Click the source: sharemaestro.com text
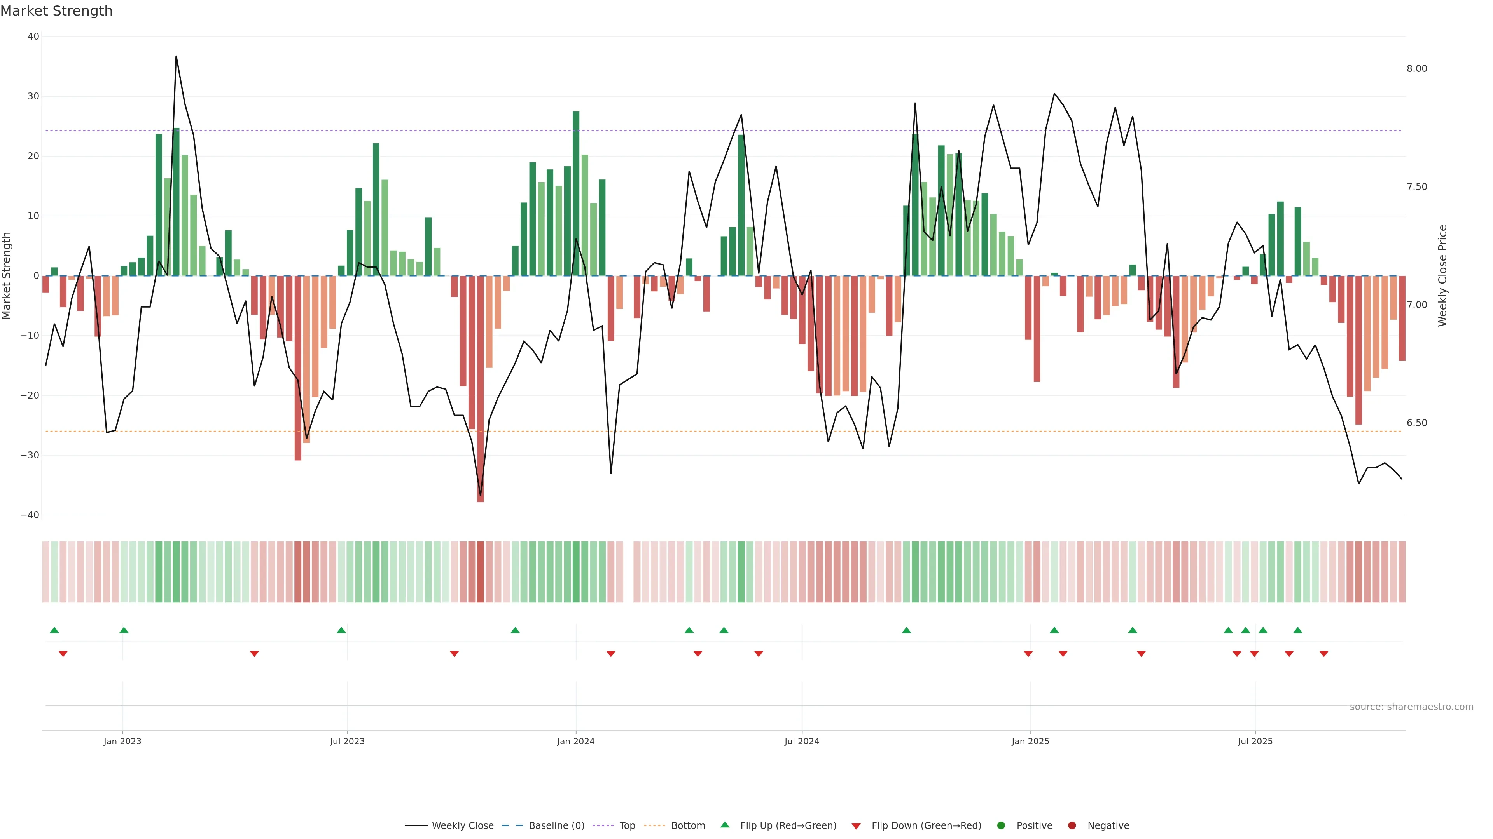Screen dimensions: 1493x839 (1411, 707)
